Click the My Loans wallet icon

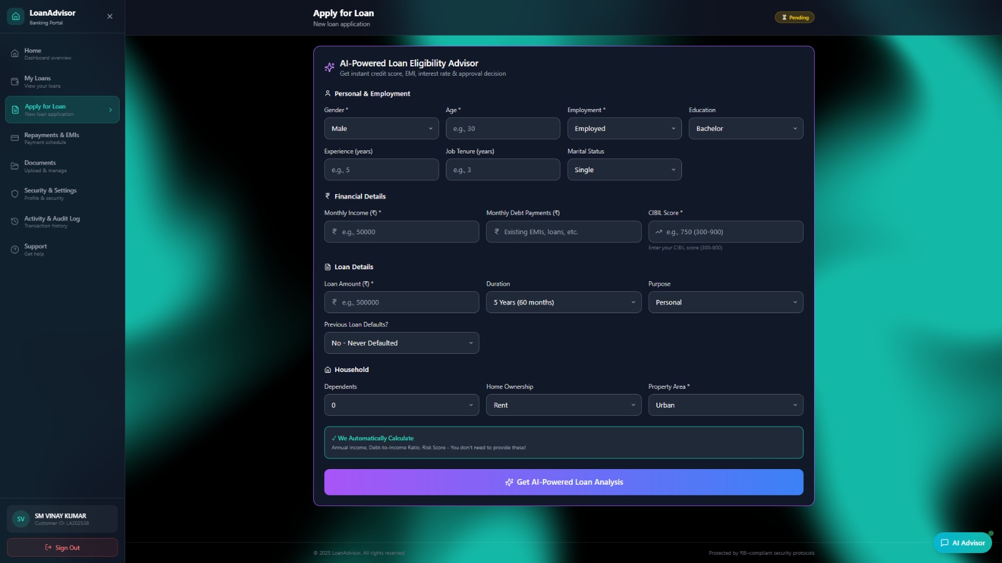[14, 81]
